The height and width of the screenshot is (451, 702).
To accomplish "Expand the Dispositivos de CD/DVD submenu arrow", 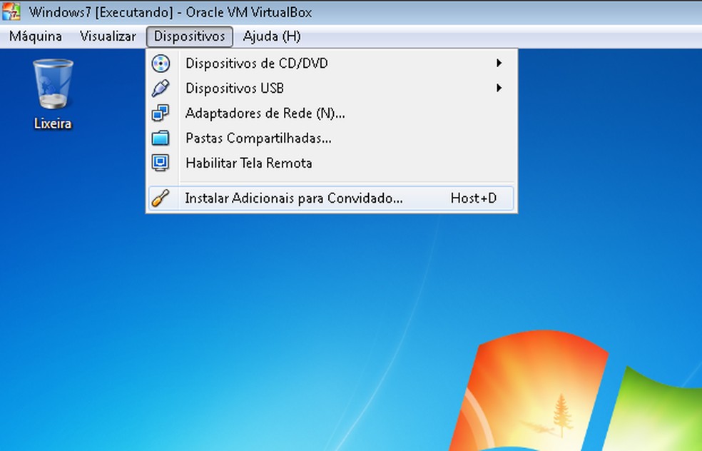I will tap(499, 63).
